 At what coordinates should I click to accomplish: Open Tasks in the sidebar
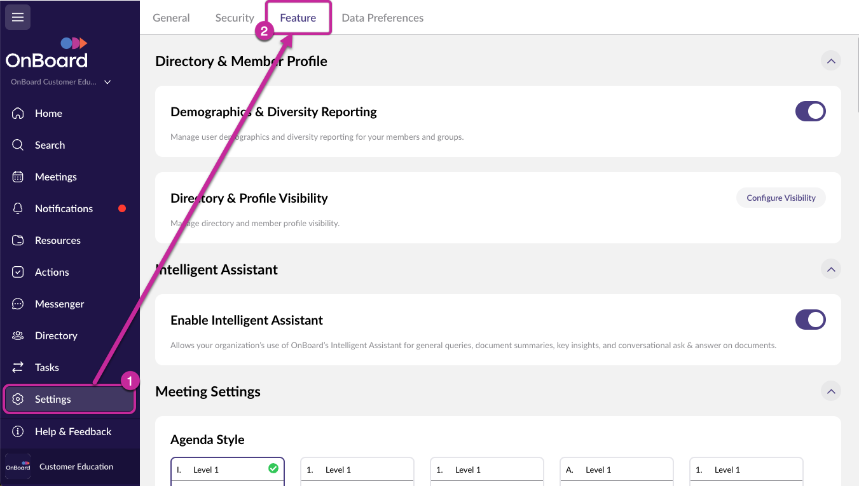coord(46,367)
